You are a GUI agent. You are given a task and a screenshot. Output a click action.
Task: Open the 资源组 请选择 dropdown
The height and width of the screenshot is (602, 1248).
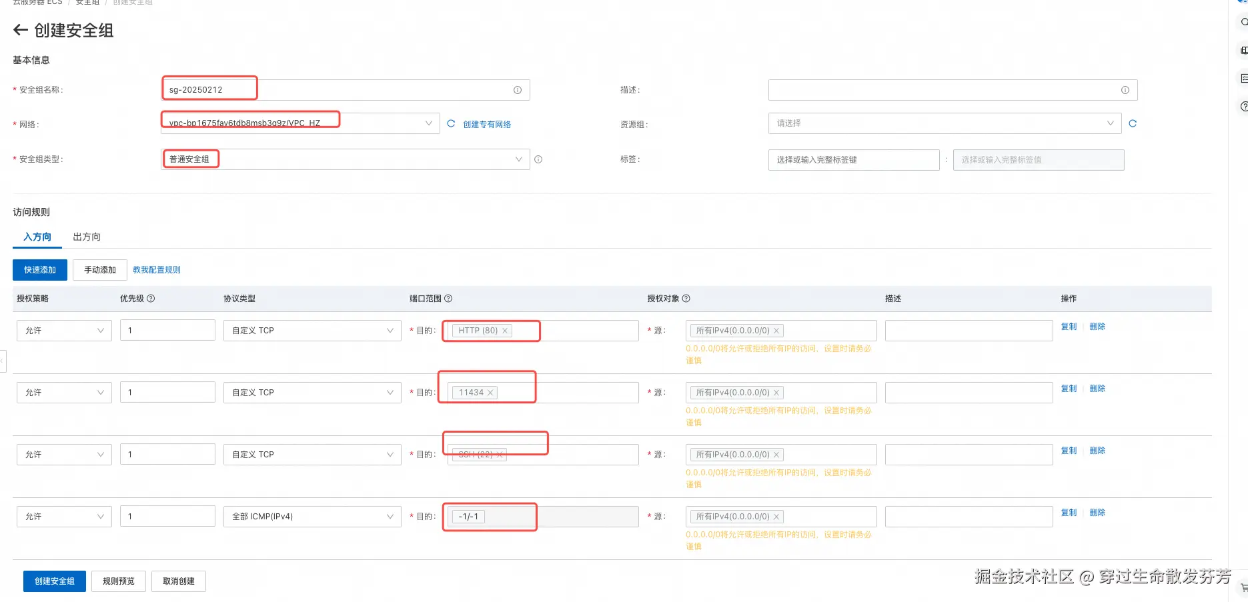pyautogui.click(x=945, y=123)
